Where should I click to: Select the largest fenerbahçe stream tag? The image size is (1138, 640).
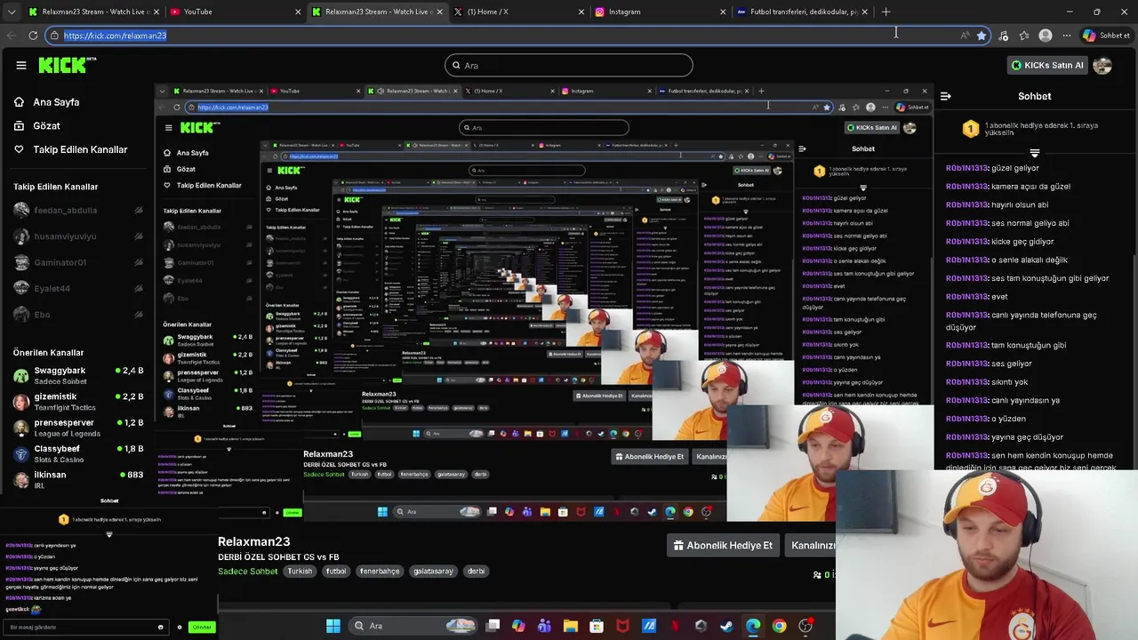click(x=380, y=572)
